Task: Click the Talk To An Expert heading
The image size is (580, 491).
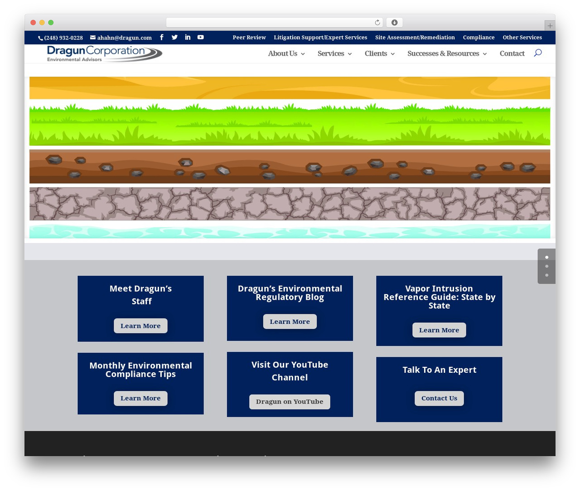Action: click(x=440, y=370)
